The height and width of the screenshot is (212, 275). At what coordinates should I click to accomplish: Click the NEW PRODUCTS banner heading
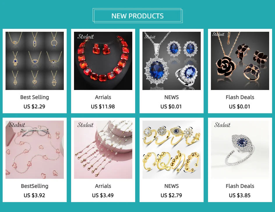[137, 16]
